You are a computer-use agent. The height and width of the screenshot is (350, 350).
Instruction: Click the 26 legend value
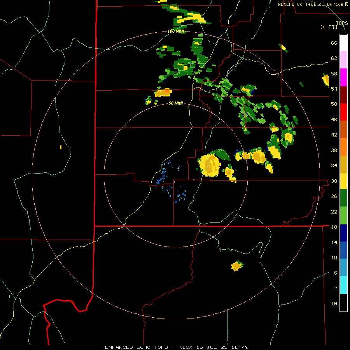(334, 196)
